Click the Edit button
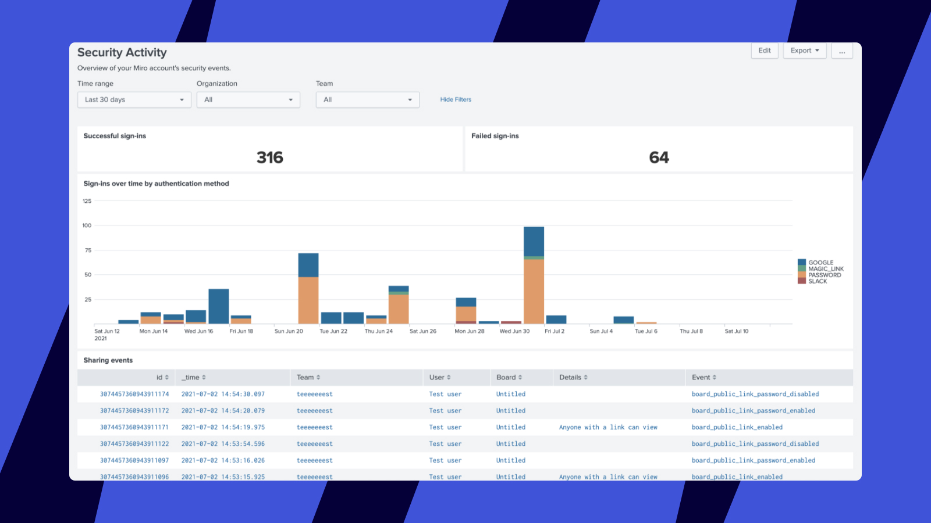931x523 pixels. [x=765, y=51]
